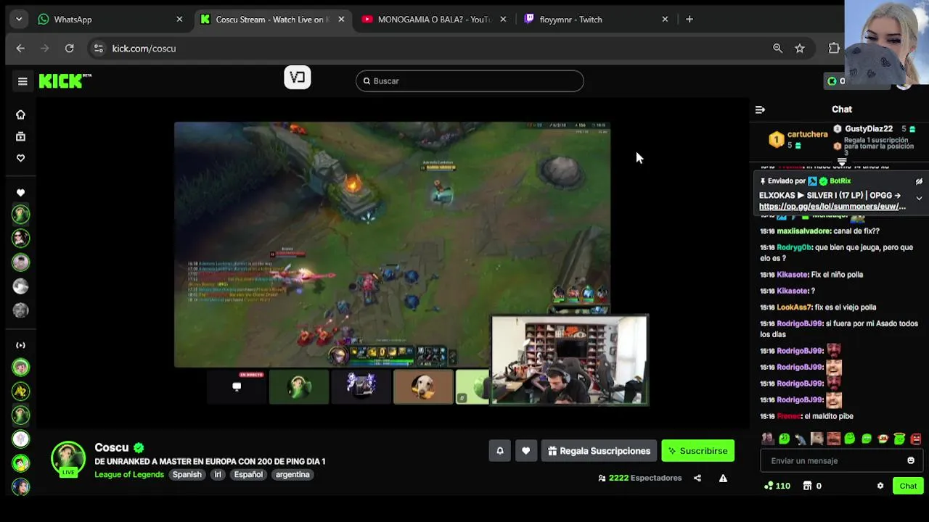Bookmark this page with star icon
Screen dimensions: 929x522
tap(800, 49)
